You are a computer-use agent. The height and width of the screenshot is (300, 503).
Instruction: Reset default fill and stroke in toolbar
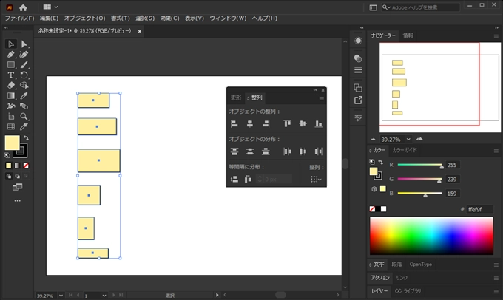click(x=7, y=155)
